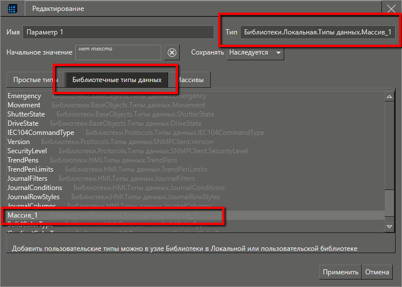The height and width of the screenshot is (287, 402).
Task: Open the Сохранять dropdown
Action: (x=256, y=53)
